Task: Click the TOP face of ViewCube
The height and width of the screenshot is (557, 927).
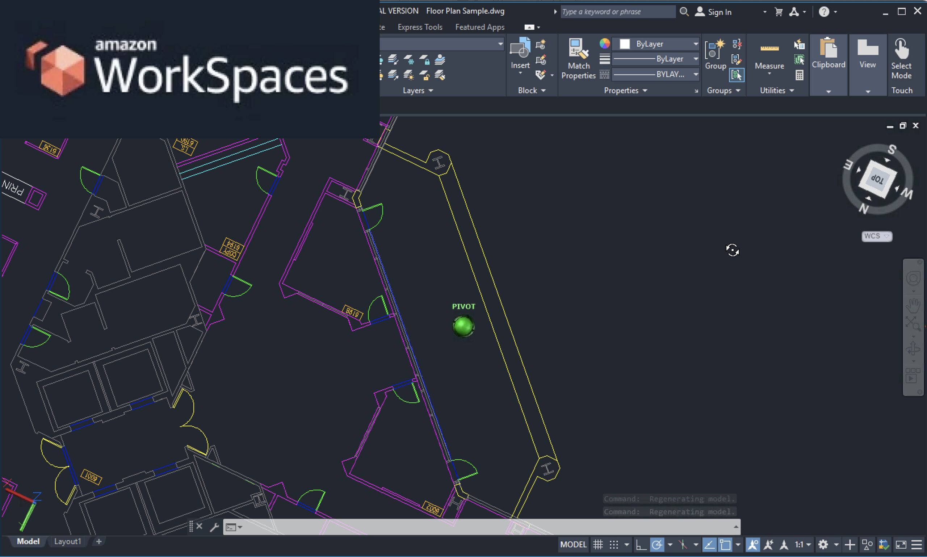Action: pyautogui.click(x=877, y=179)
